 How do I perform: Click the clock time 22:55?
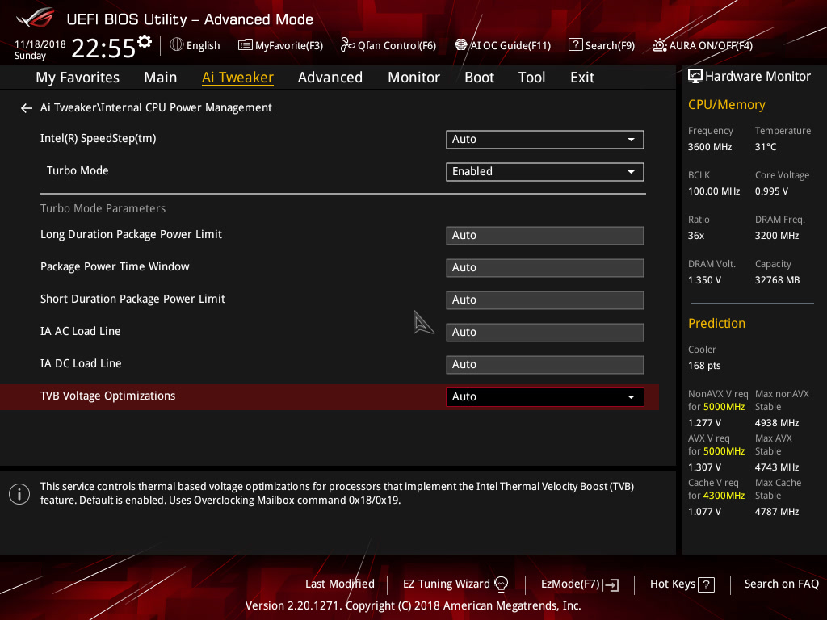click(103, 48)
